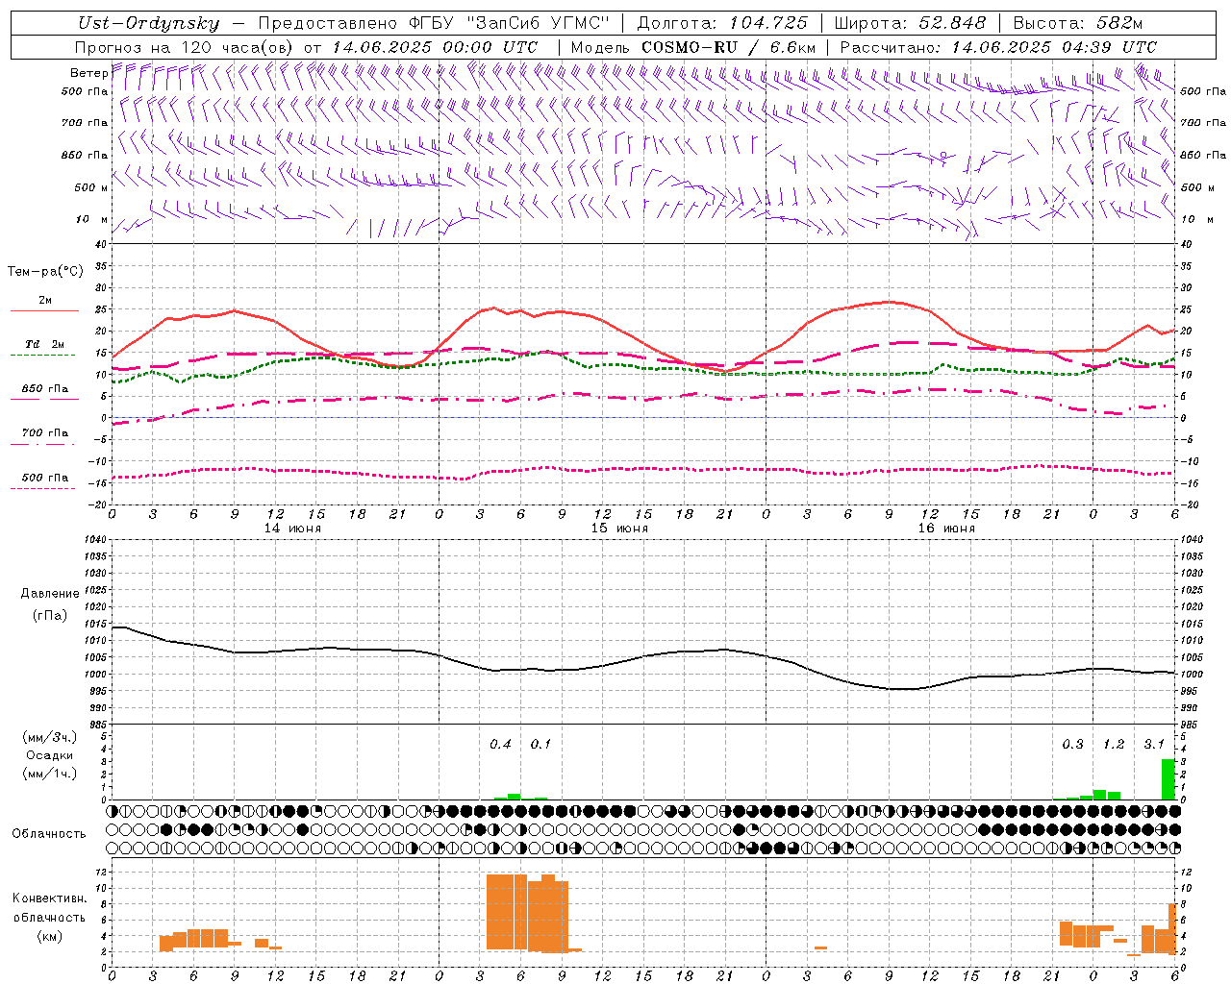Click the 0.3 precipitation value
Screen dimensions: 1231x984
click(1073, 745)
